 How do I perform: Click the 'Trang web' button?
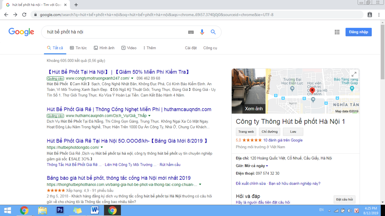(x=246, y=132)
